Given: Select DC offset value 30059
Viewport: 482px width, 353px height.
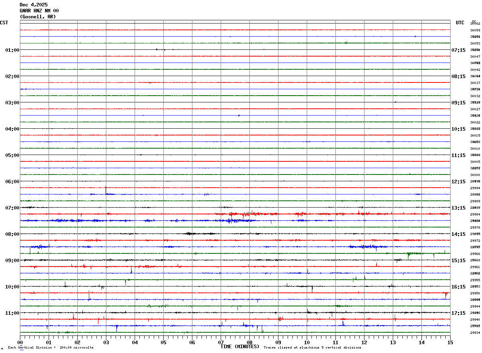Looking at the screenshot, I should (475, 30).
